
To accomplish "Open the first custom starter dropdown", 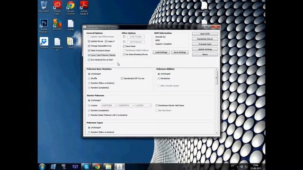I will (x=109, y=105).
